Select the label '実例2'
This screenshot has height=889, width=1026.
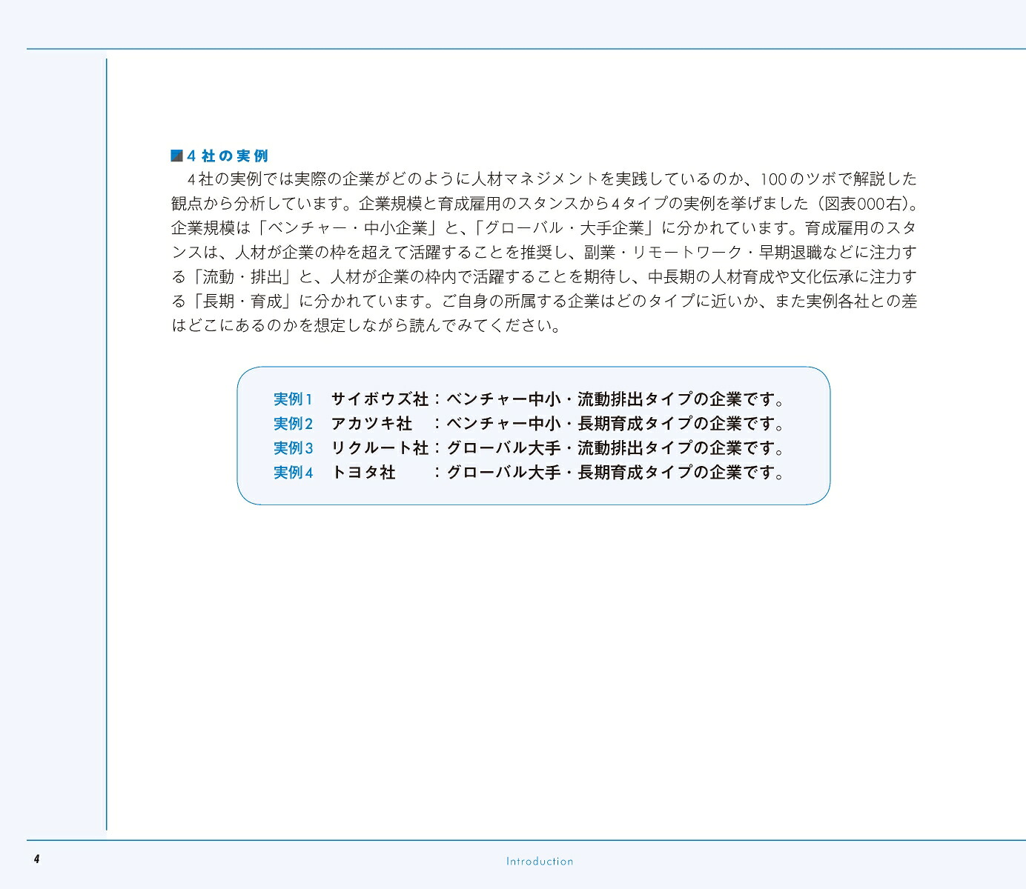pyautogui.click(x=294, y=424)
